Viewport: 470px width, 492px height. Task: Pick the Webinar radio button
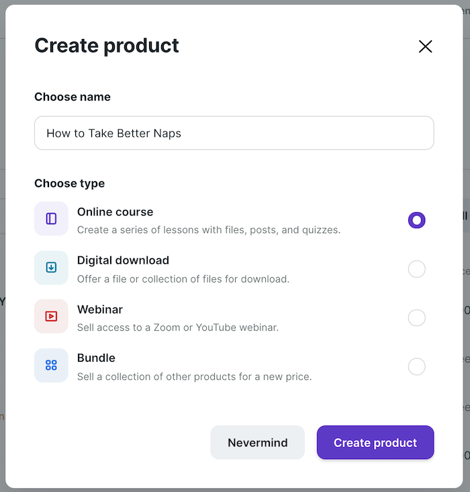click(416, 317)
